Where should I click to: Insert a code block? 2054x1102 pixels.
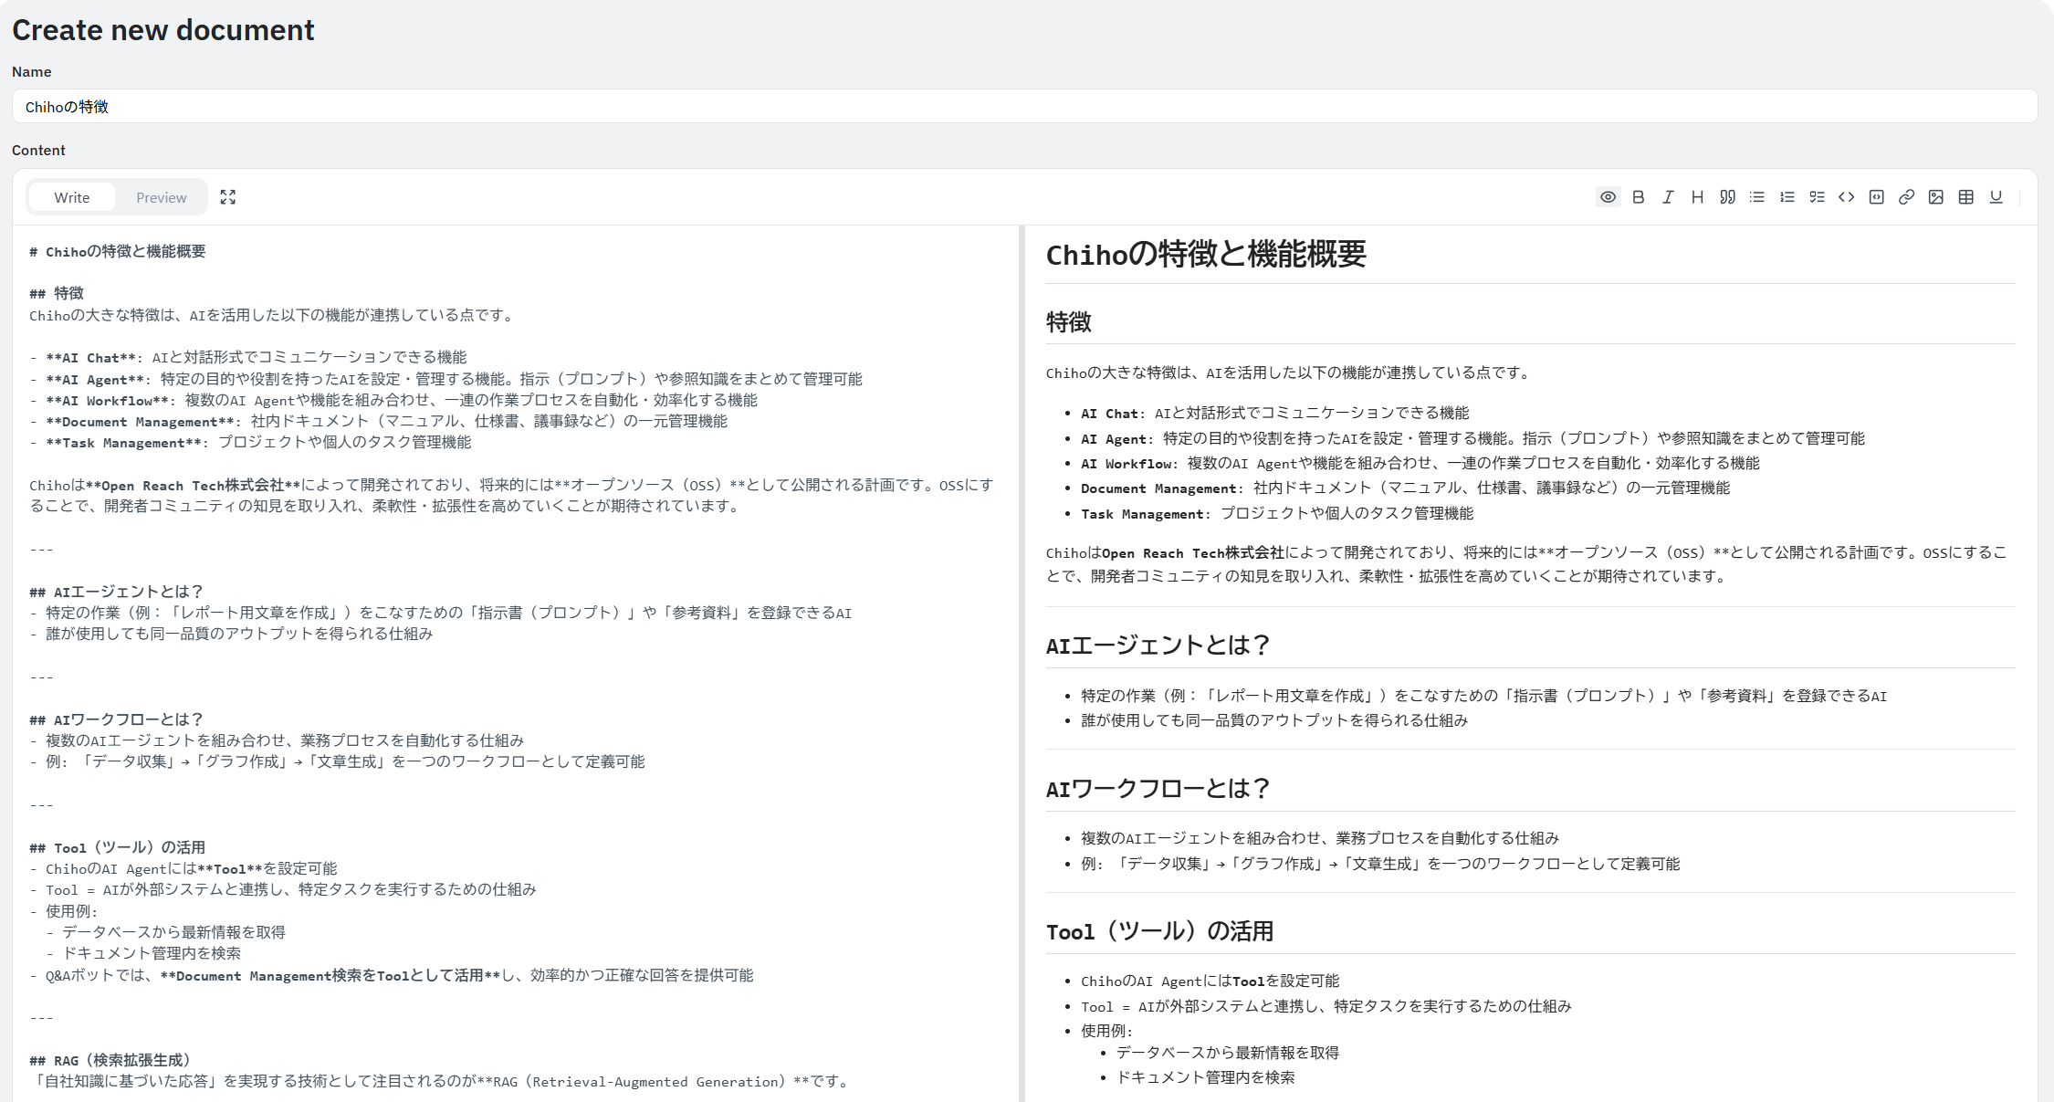click(x=1876, y=197)
